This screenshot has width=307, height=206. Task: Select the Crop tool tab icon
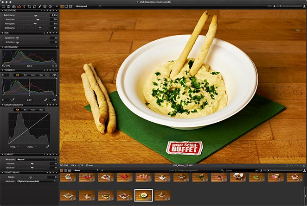click(29, 6)
